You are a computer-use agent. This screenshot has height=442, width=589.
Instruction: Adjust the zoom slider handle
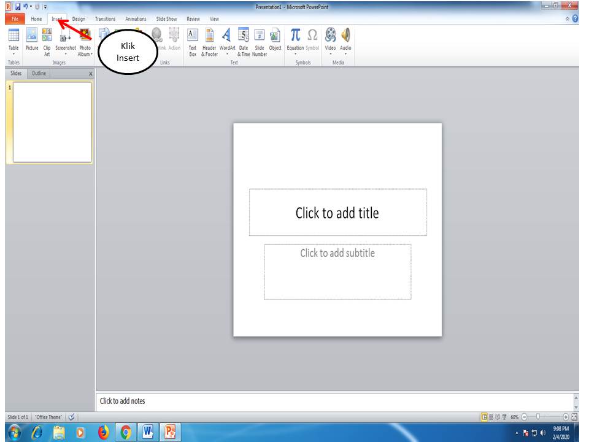[538, 416]
